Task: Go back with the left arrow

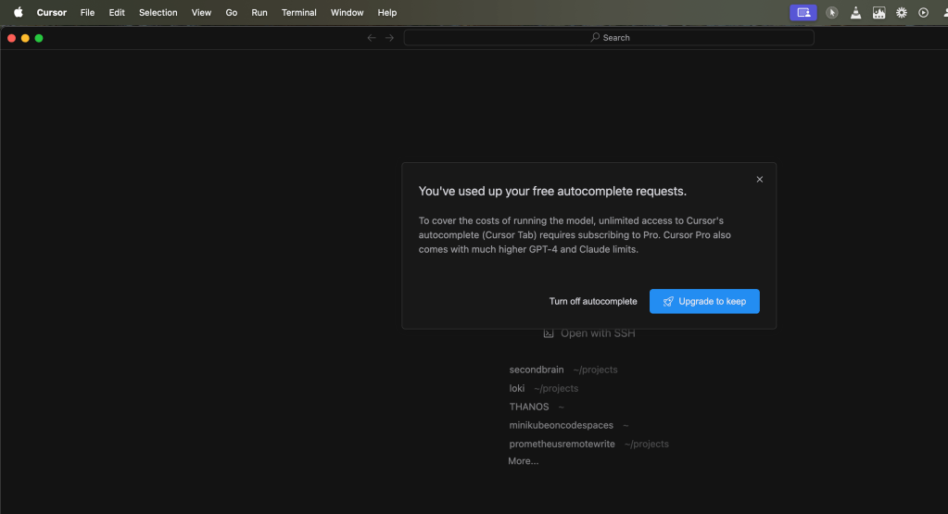Action: point(372,37)
